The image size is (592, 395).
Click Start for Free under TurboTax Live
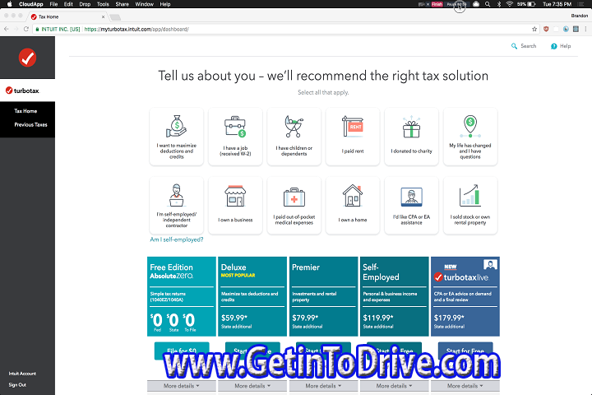point(465,351)
